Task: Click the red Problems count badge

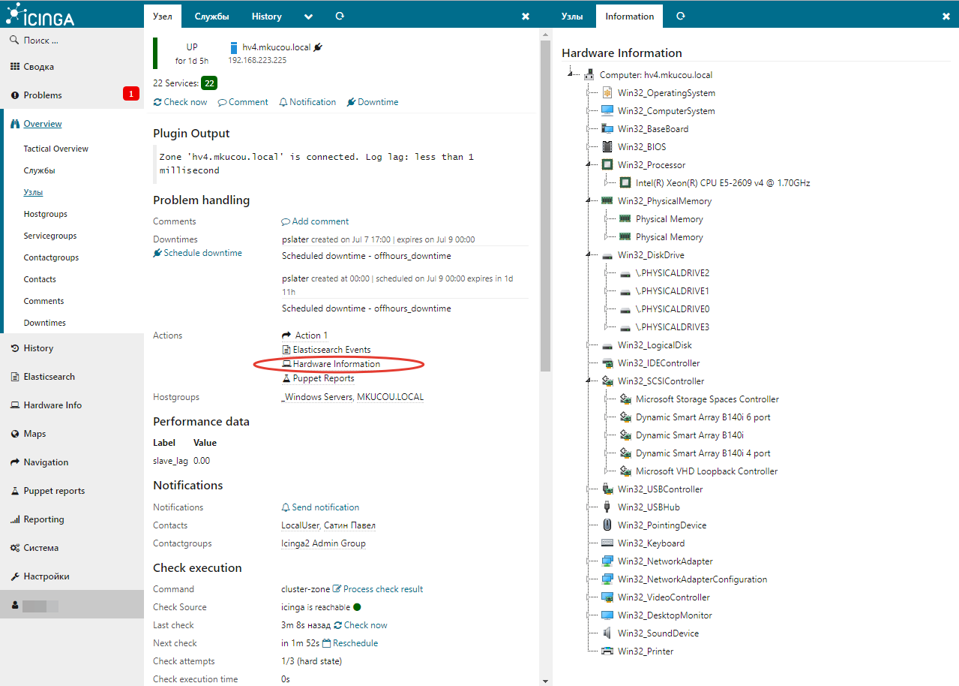Action: click(131, 95)
